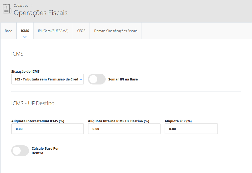Viewport: 252px width, 173px height.
Task: Enable the Somar IPI na Base toggle
Action: 97,79
